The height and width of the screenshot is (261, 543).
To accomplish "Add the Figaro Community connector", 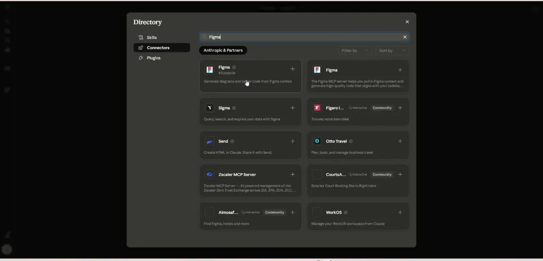I will pos(400,108).
